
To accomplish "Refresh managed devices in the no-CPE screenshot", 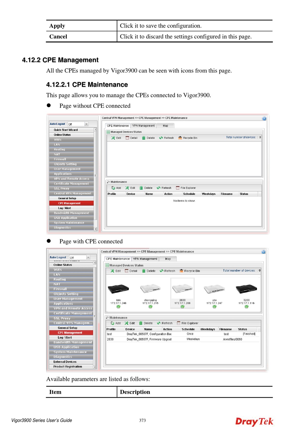I will point(166,138).
